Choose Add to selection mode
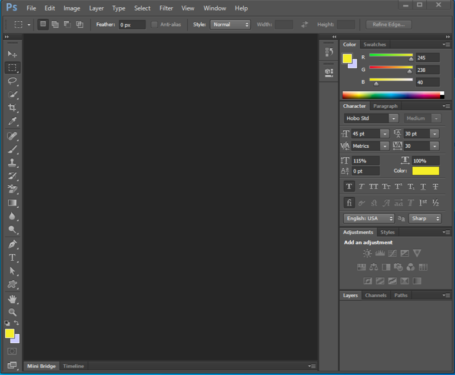 (55, 24)
